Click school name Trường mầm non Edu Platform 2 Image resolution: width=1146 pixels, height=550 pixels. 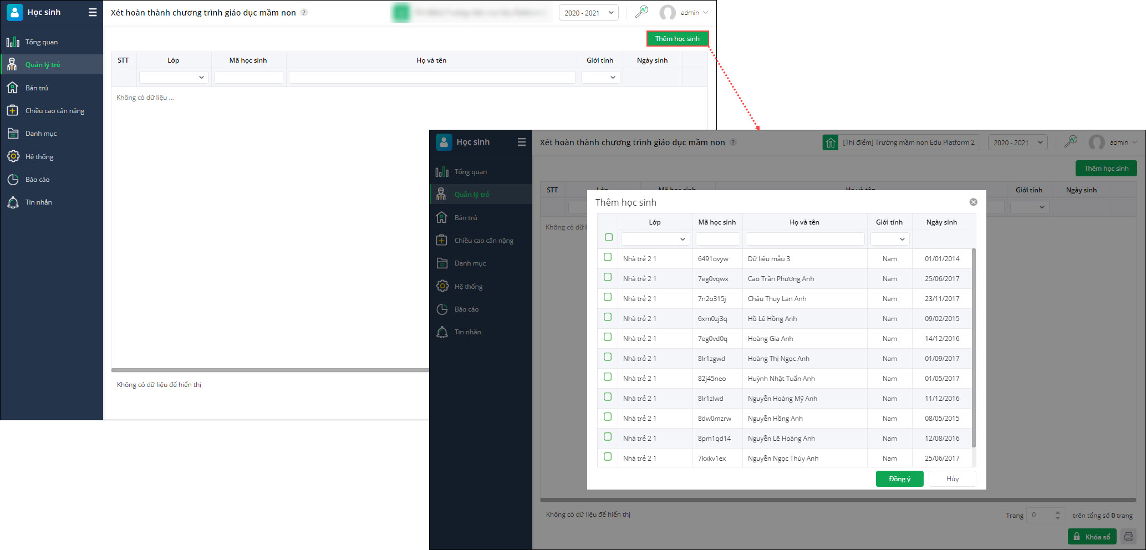coord(909,142)
